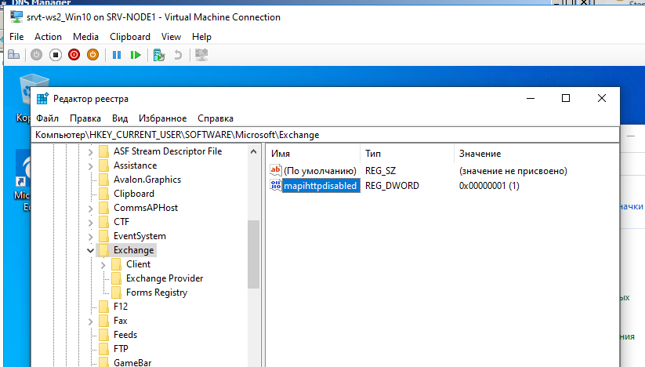Viewport: 645px width, 367px height.
Task: Click the Virtual Machine Connection title icon
Action: tap(16, 17)
